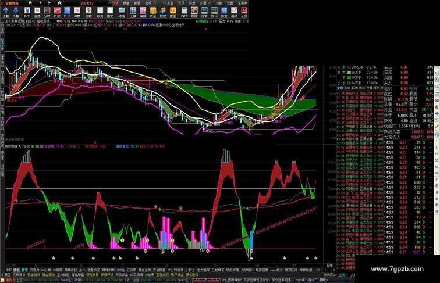The height and width of the screenshot is (283, 440).
Task: Open the 纵览 overview icon
Action: (x=100, y=11)
